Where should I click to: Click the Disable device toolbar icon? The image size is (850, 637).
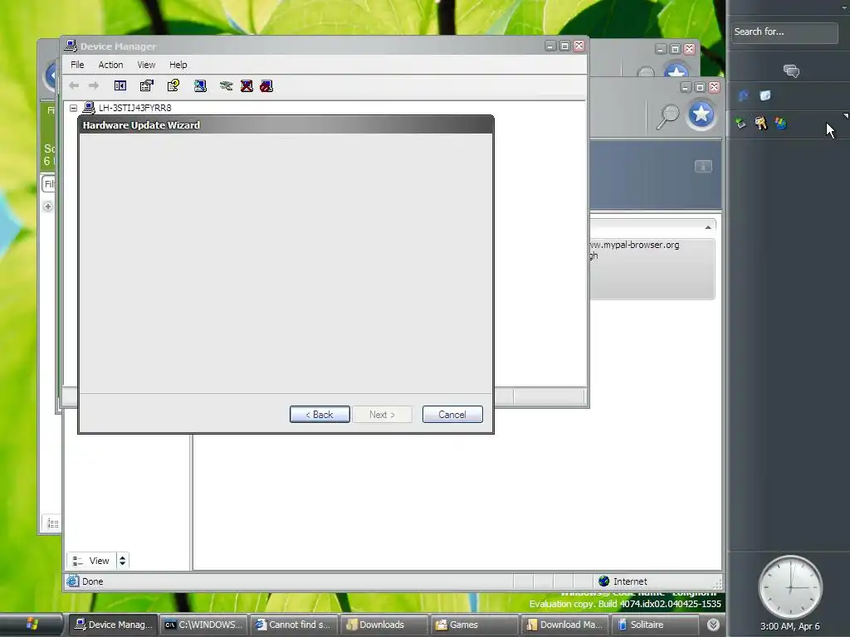coord(266,85)
